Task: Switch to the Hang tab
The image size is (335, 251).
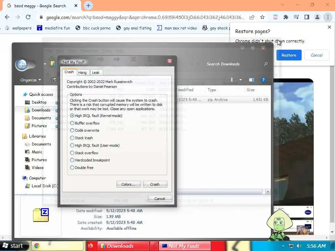Action: point(82,73)
